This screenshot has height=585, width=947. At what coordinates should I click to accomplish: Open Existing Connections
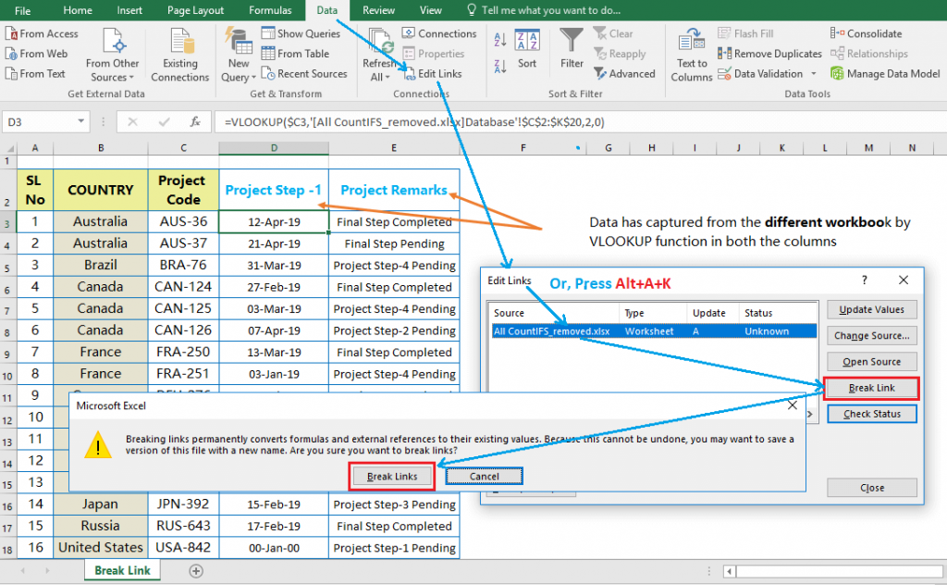(180, 56)
